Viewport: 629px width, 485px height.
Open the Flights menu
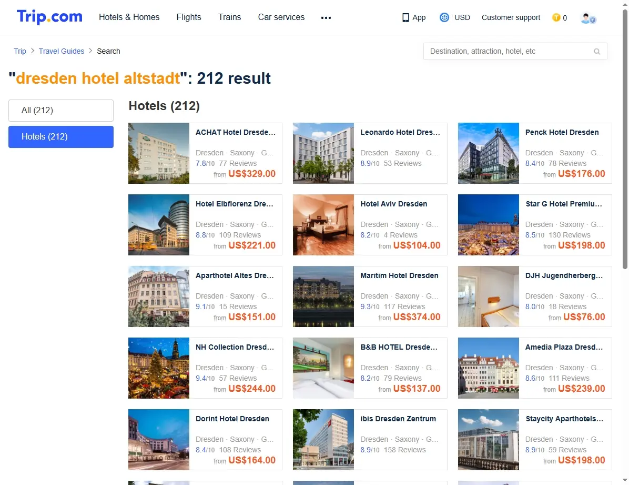pyautogui.click(x=188, y=17)
